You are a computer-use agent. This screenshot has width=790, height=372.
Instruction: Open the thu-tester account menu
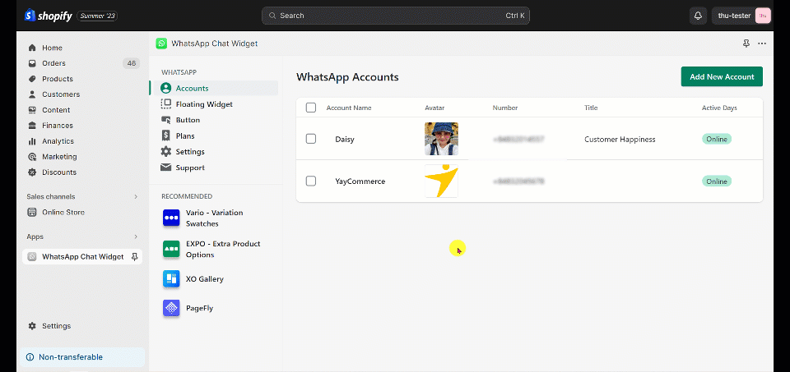742,16
